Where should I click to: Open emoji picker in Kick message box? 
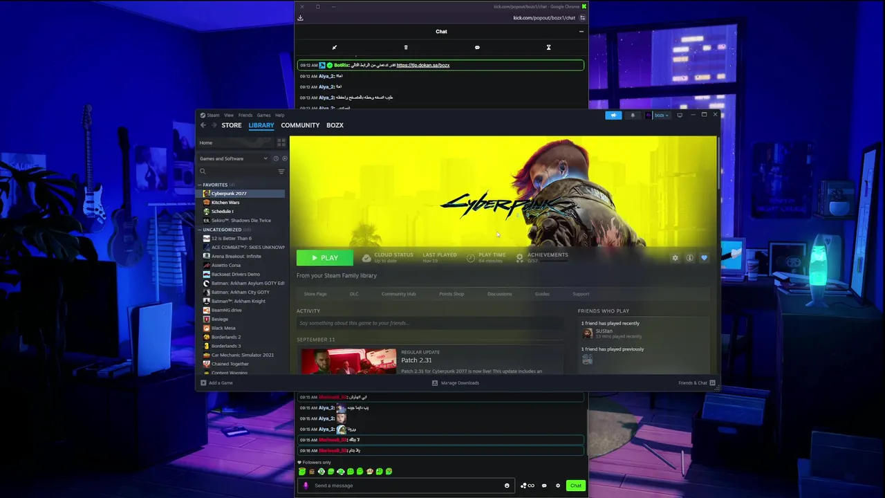point(507,486)
